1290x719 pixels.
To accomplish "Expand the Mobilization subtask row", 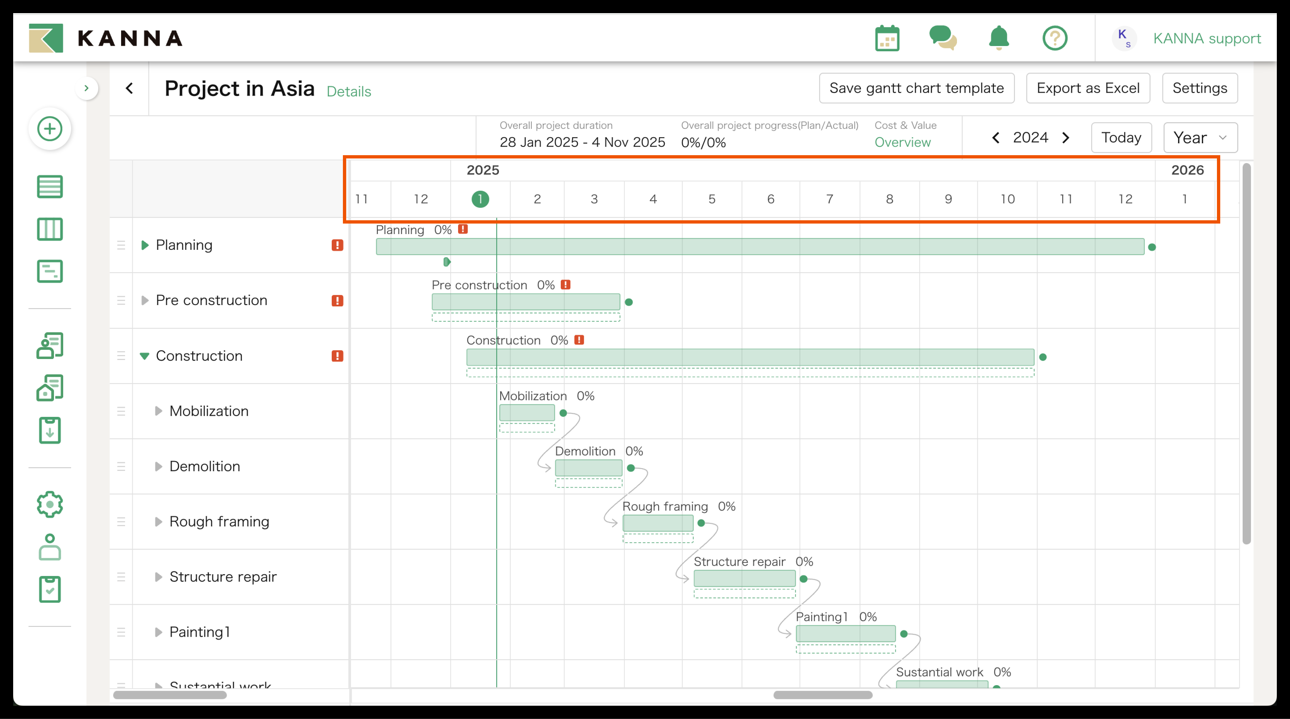I will pos(158,411).
